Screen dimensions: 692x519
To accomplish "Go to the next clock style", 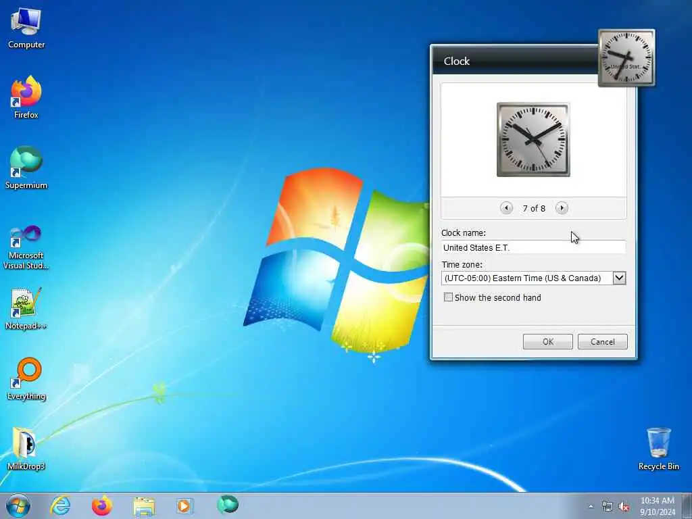I will [x=562, y=208].
